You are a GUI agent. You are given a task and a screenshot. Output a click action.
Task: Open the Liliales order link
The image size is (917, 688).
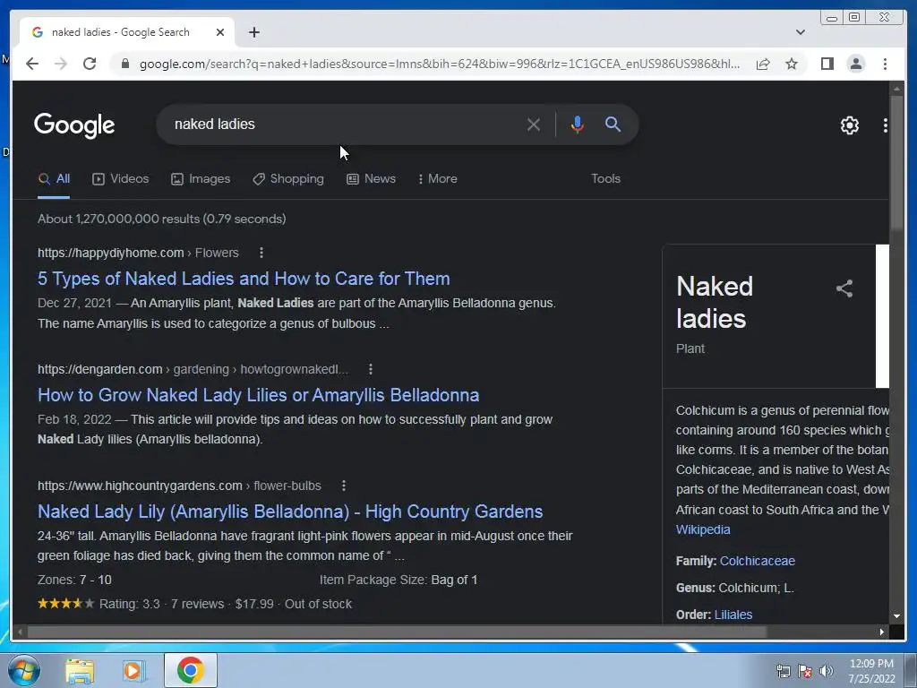point(733,615)
